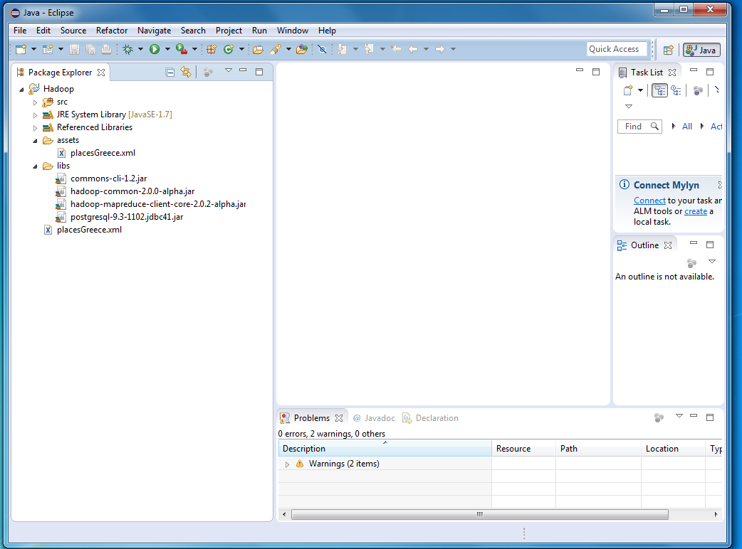Click the Run Last Tool icon with red toolbox
The image size is (742, 549).
click(x=182, y=49)
